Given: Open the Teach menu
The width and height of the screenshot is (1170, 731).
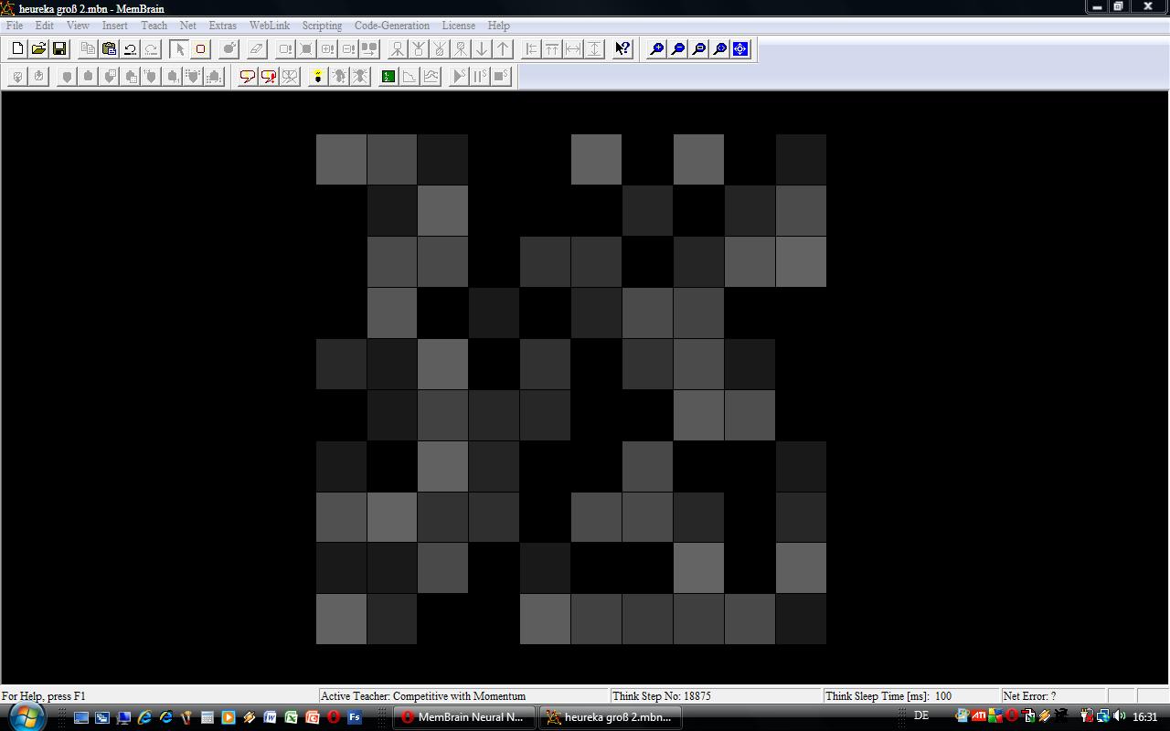Looking at the screenshot, I should pos(154,26).
